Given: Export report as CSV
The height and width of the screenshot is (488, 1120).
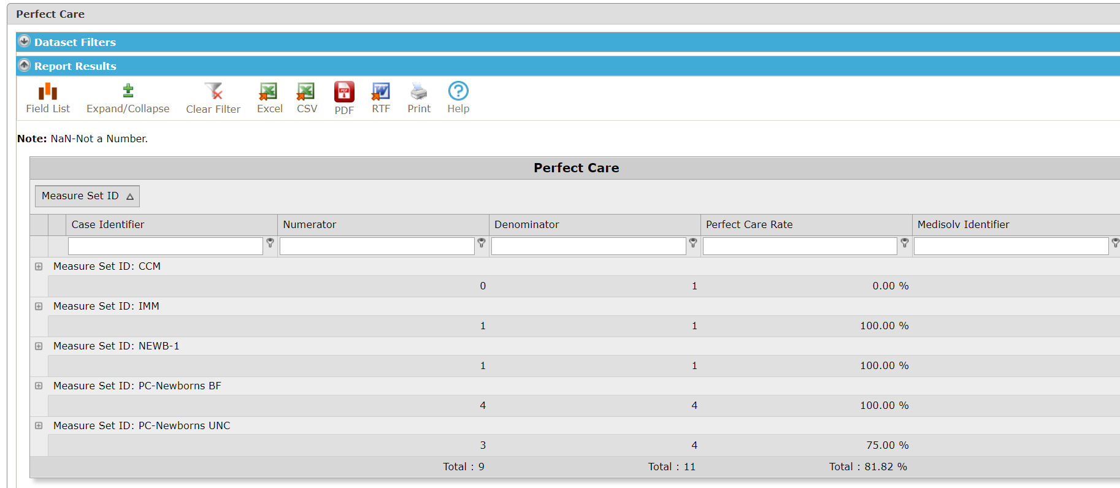Looking at the screenshot, I should (x=306, y=91).
